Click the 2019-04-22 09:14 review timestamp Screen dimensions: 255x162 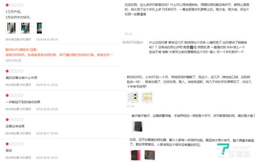(47, 39)
